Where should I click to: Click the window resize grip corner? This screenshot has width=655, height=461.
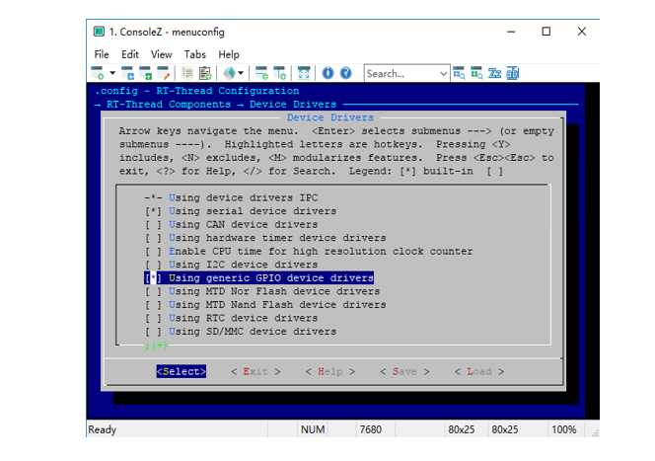(595, 433)
